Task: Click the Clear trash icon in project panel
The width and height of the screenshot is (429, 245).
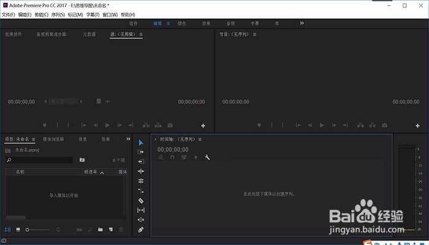Action: coord(121,230)
